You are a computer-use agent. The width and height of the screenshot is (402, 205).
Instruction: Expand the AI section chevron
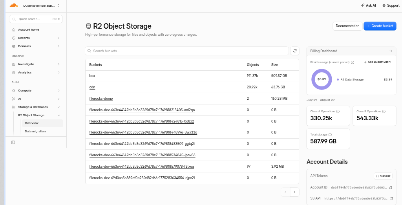[x=59, y=99]
